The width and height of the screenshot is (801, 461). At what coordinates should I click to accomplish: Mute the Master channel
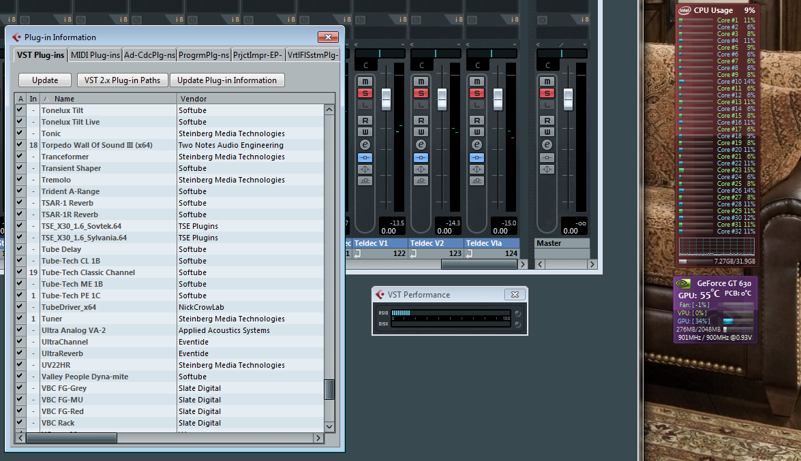point(547,82)
